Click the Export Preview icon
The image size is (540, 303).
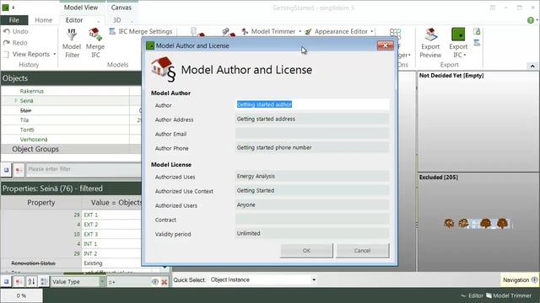(x=430, y=35)
